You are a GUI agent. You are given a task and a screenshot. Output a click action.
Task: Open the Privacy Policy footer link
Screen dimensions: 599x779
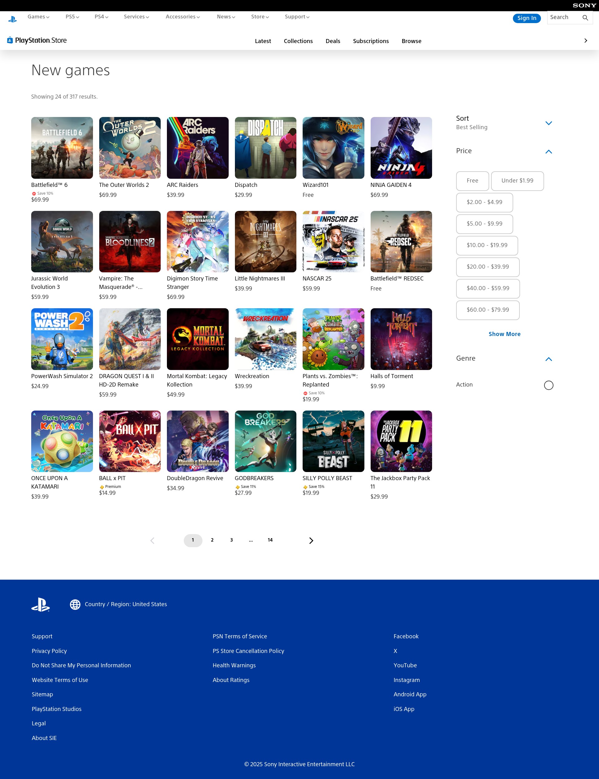tap(49, 651)
